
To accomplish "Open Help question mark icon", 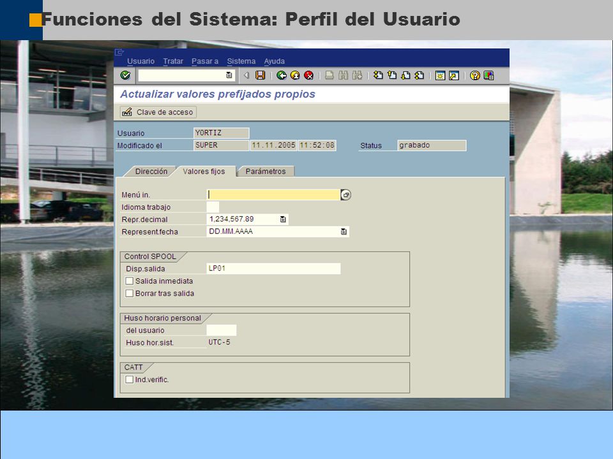I will point(475,75).
